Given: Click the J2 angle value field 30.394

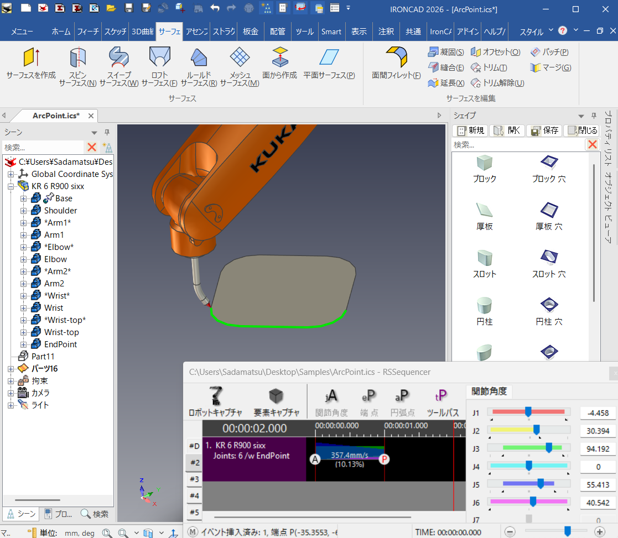Looking at the screenshot, I should tap(598, 431).
